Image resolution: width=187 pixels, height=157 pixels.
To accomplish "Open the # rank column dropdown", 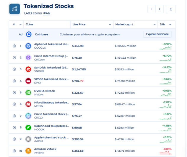I will [20, 24].
